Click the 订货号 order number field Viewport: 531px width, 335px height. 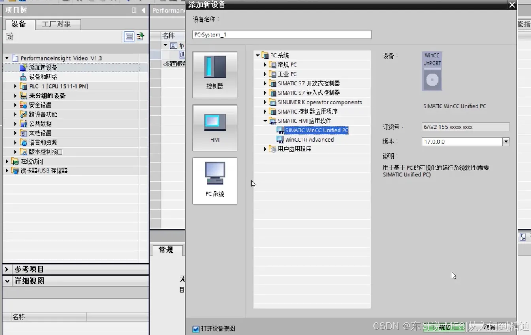point(466,127)
